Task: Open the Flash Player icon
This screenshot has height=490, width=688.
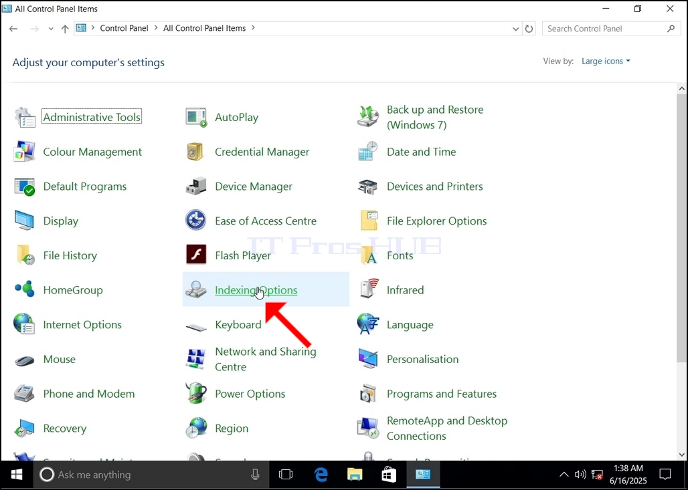Action: (196, 255)
